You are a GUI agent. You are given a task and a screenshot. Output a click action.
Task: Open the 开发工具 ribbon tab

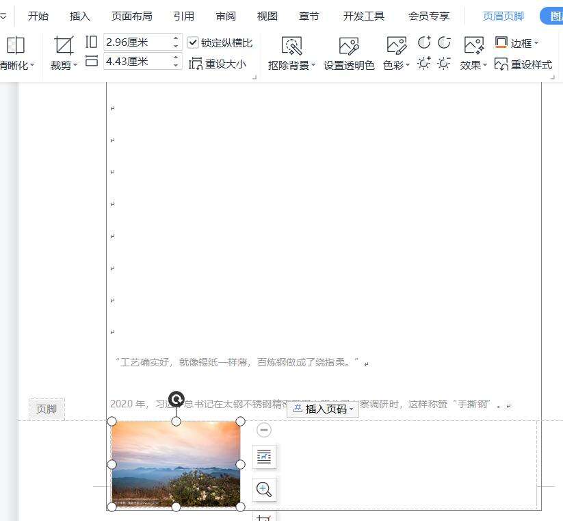coord(363,16)
